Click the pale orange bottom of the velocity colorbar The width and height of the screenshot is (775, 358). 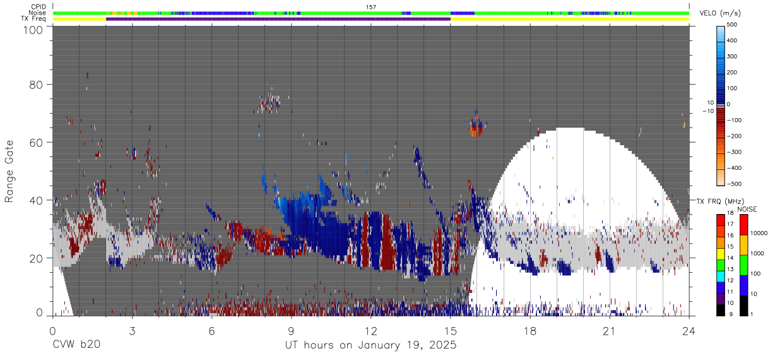(x=721, y=177)
